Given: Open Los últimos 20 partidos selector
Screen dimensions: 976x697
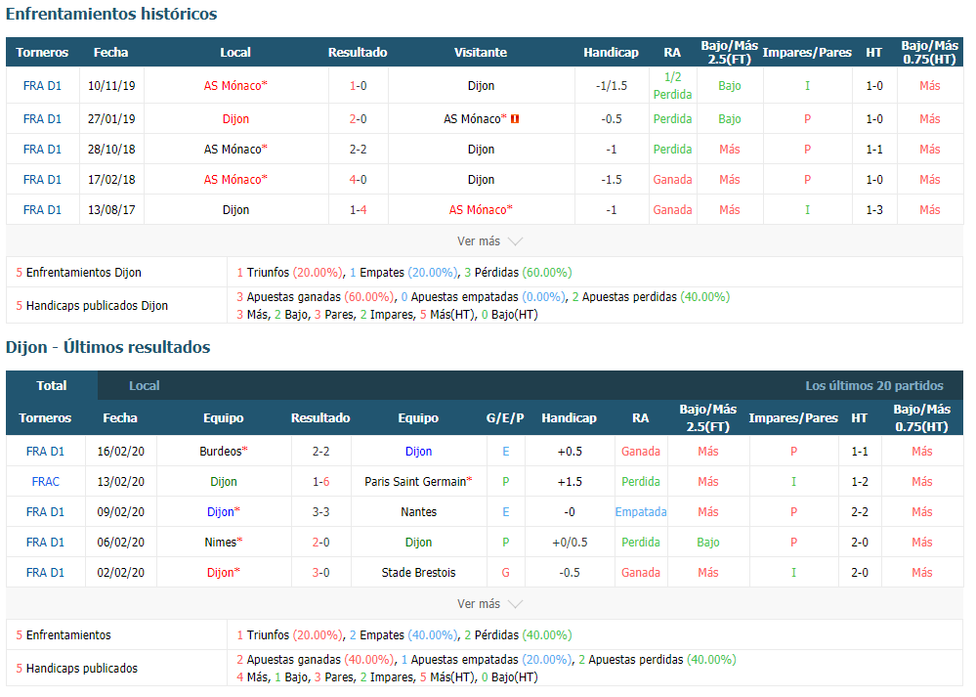Looking at the screenshot, I should click(x=874, y=385).
